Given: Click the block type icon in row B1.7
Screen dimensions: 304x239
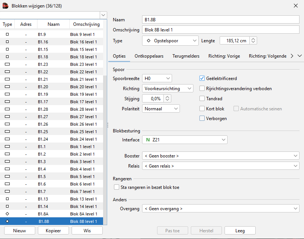Looking at the screenshot, I should click(x=7, y=191).
